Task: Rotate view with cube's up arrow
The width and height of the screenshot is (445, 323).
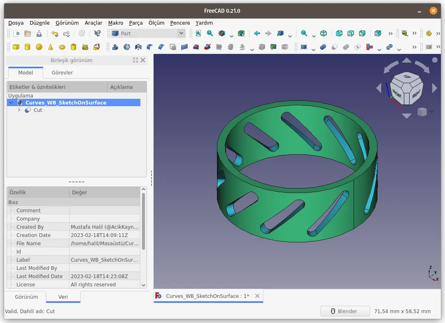Action: click(x=407, y=60)
